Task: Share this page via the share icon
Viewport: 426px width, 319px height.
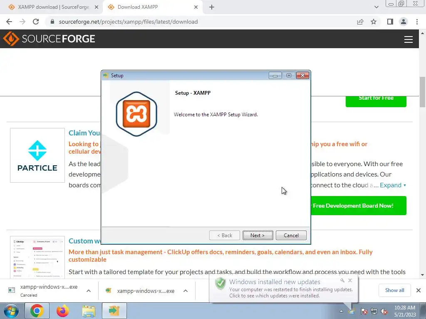Action: point(360,22)
